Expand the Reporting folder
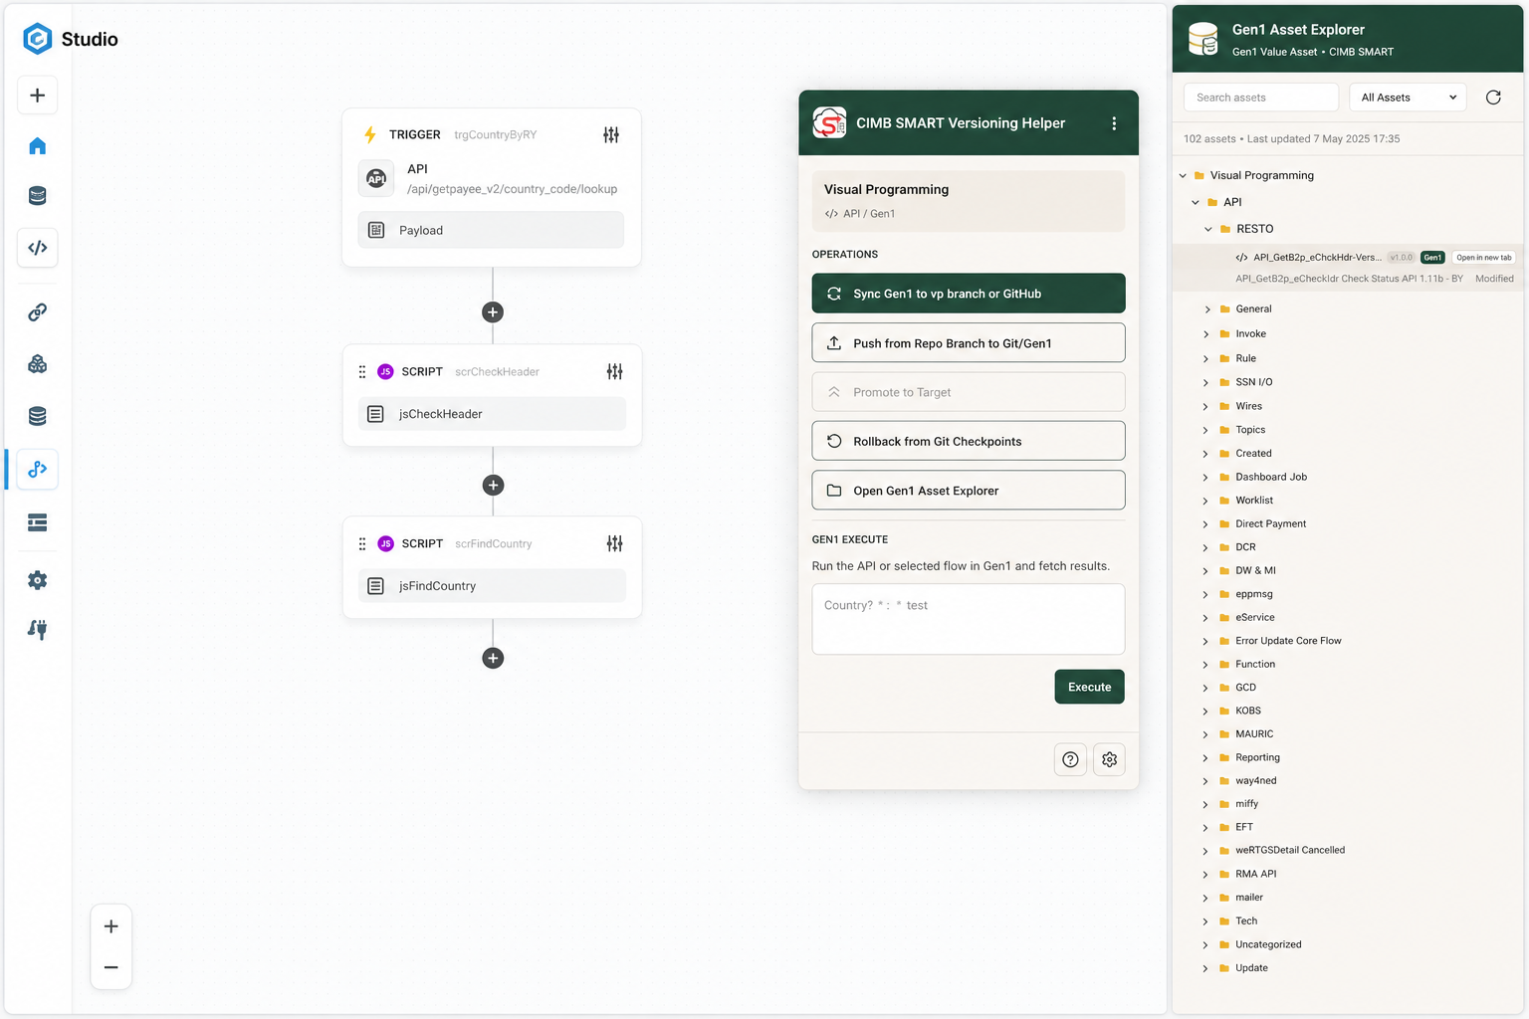The width and height of the screenshot is (1529, 1019). coord(1206,758)
